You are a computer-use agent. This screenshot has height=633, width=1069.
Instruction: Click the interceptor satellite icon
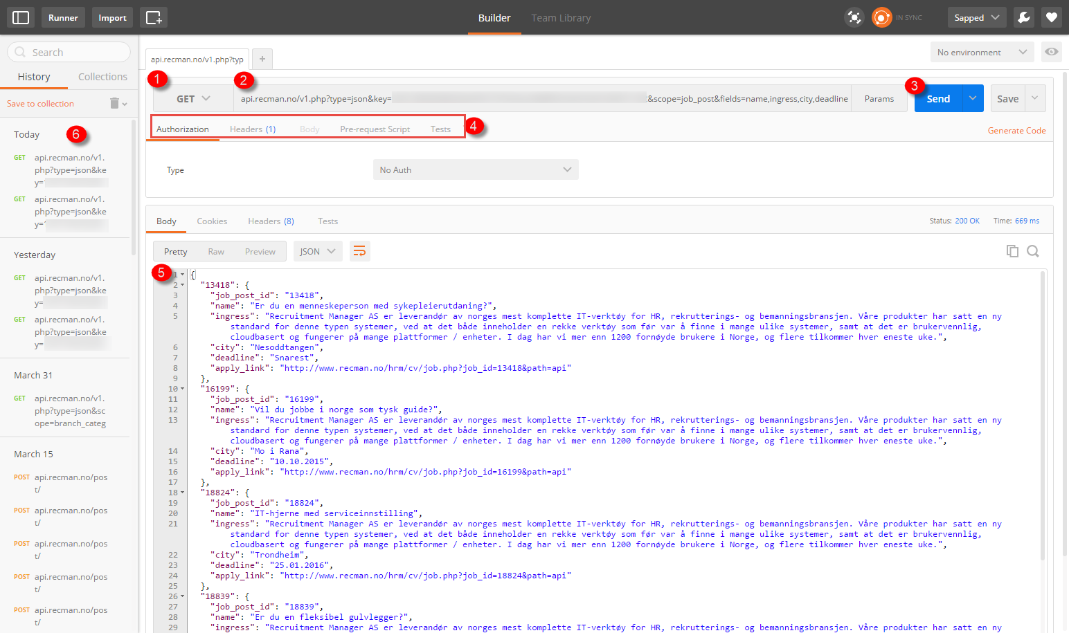tap(854, 17)
